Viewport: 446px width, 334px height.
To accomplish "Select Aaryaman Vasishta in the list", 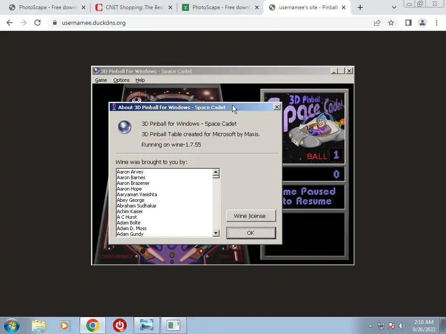I will click(137, 194).
